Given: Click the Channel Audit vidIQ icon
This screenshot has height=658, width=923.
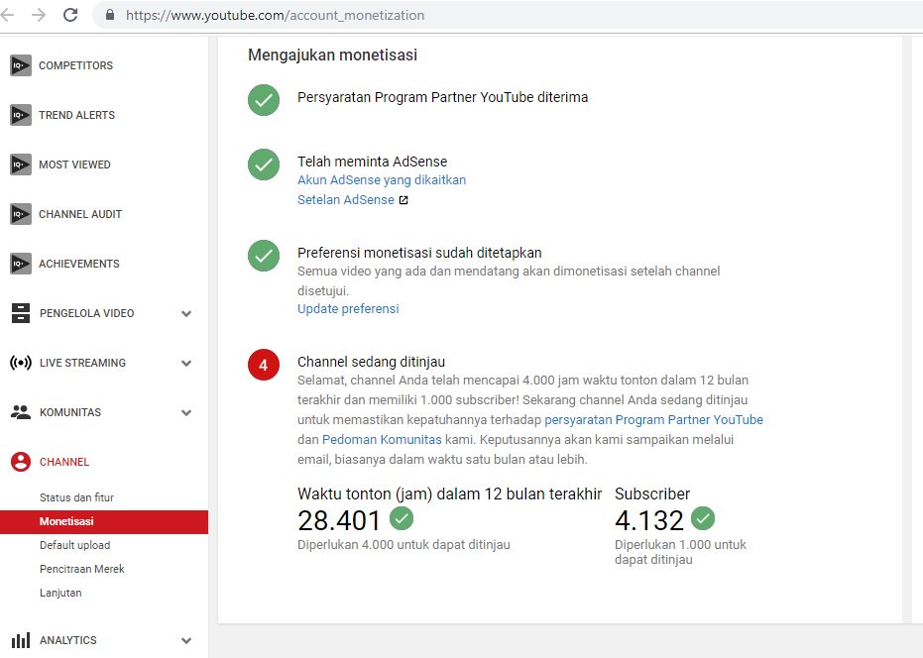Looking at the screenshot, I should (21, 214).
